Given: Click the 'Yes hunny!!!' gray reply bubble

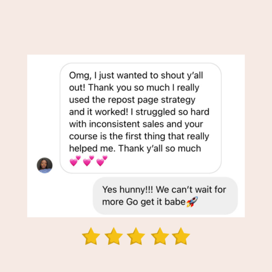Looking at the screenshot, I should click(165, 195).
